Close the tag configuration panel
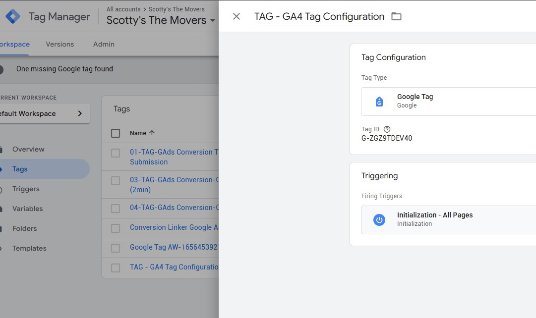The width and height of the screenshot is (536, 318). [236, 16]
